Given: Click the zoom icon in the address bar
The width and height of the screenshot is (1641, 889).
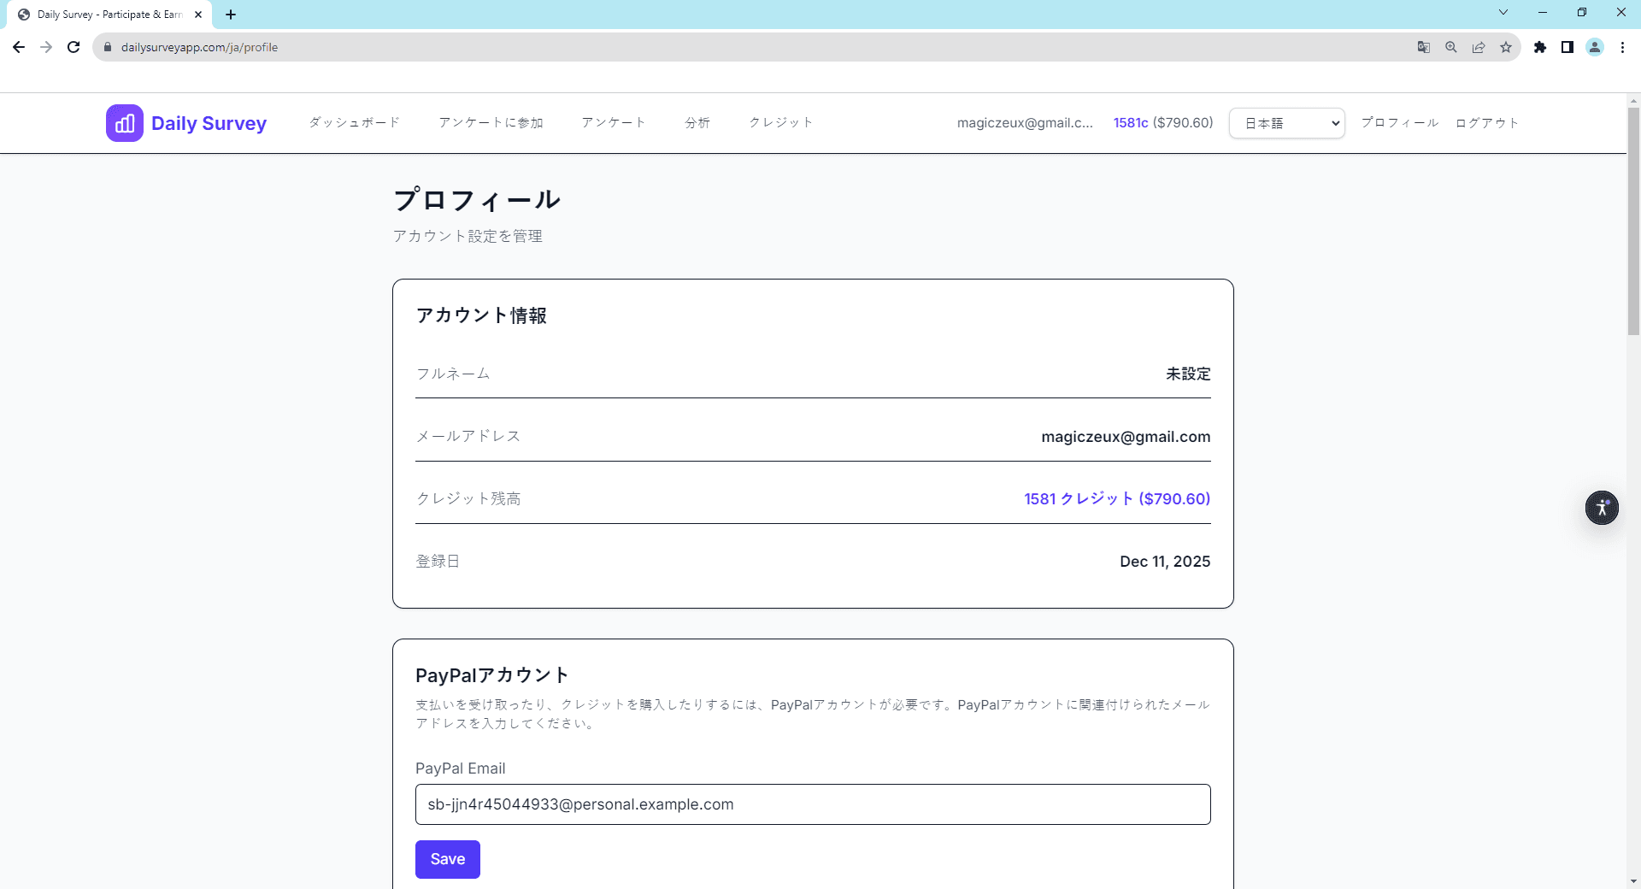Looking at the screenshot, I should [x=1450, y=47].
